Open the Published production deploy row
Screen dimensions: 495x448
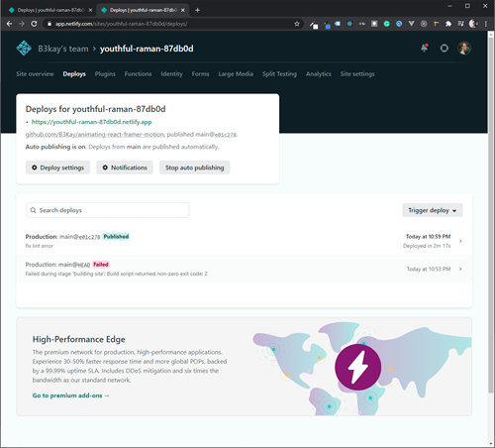coord(245,241)
